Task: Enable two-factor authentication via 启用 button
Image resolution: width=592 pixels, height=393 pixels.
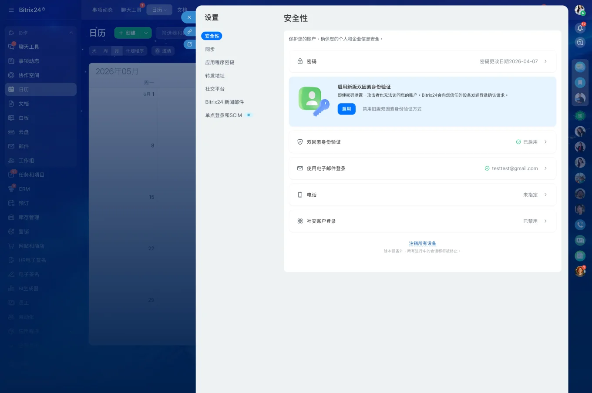Action: pos(346,109)
